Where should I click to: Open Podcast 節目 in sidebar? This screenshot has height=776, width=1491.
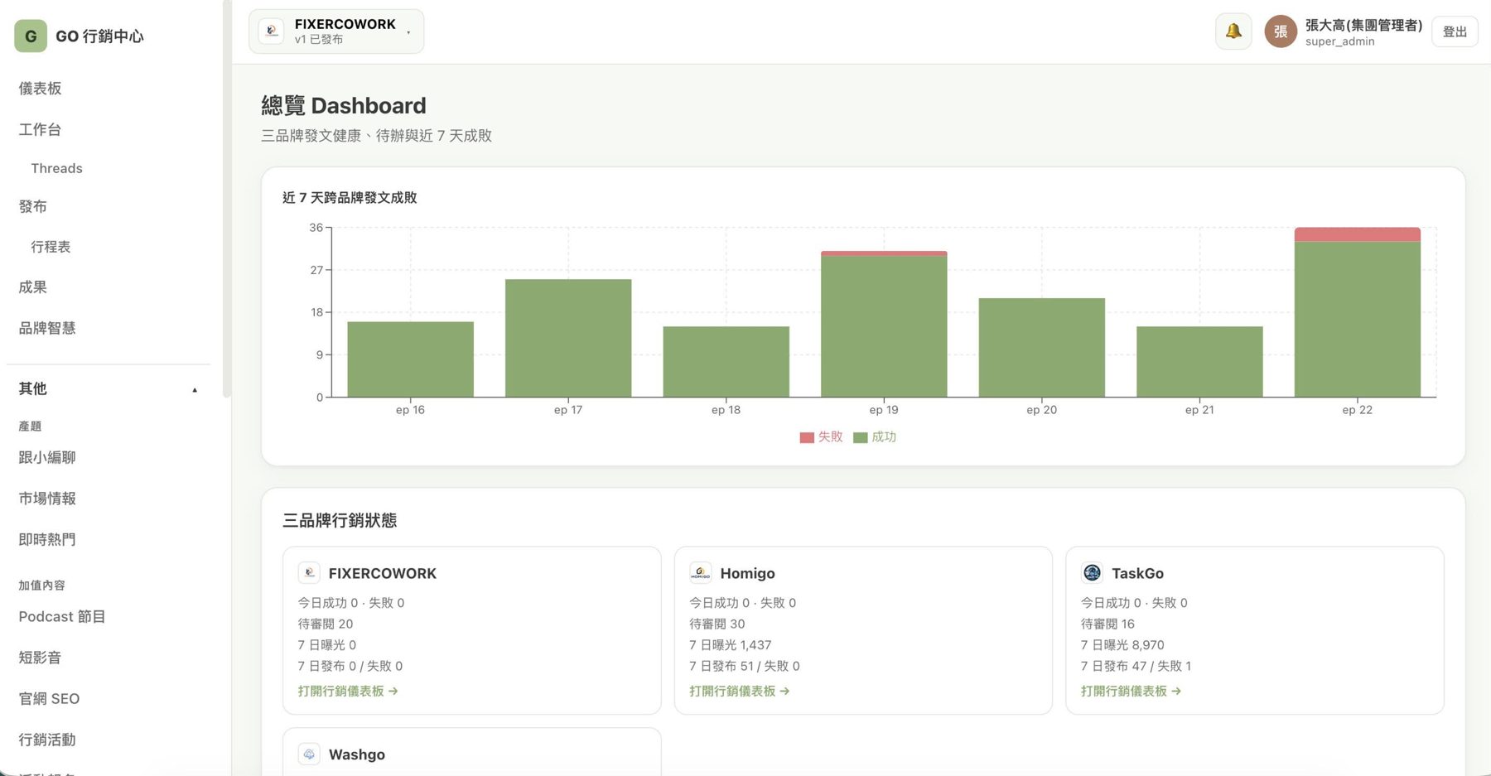[62, 617]
